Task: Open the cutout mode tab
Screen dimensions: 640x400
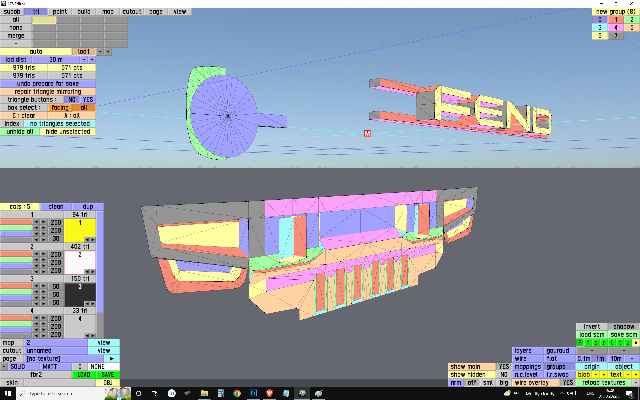Action: coord(132,12)
